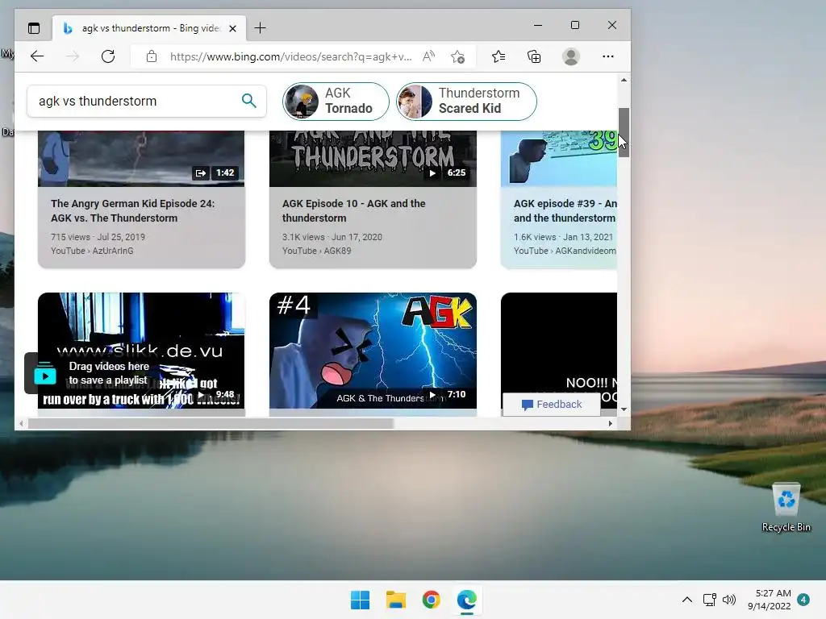Select the AGK Tornado suggestion chip
Image resolution: width=826 pixels, height=619 pixels.
[x=336, y=101]
